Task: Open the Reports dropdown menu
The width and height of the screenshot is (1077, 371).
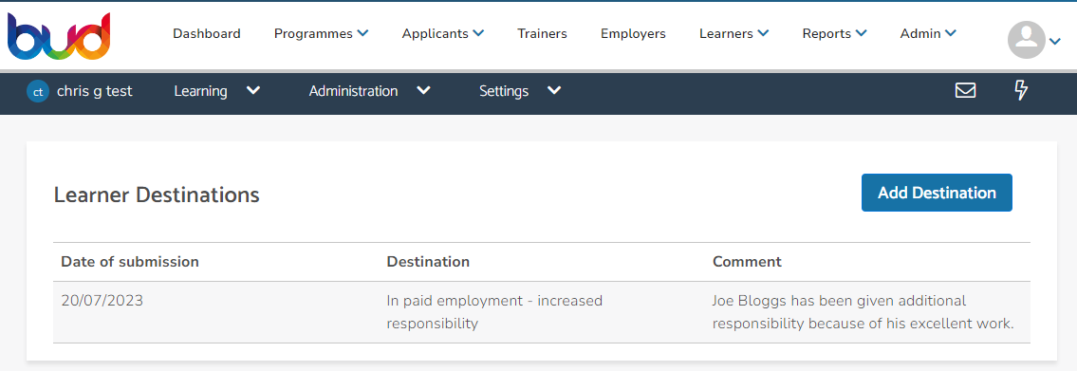Action: coord(834,33)
